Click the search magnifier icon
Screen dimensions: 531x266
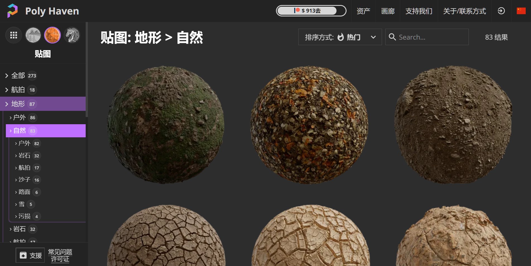(x=393, y=37)
